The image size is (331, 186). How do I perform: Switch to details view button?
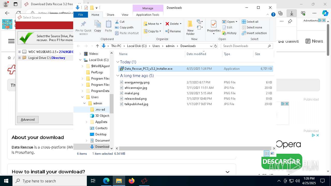(267, 153)
